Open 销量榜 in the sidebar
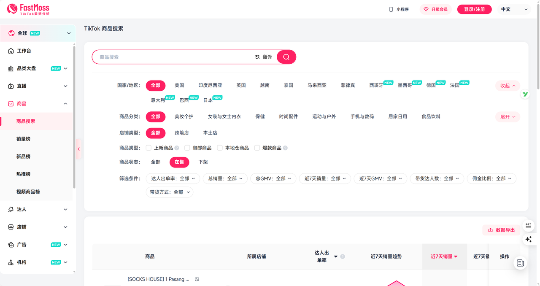 click(x=24, y=139)
